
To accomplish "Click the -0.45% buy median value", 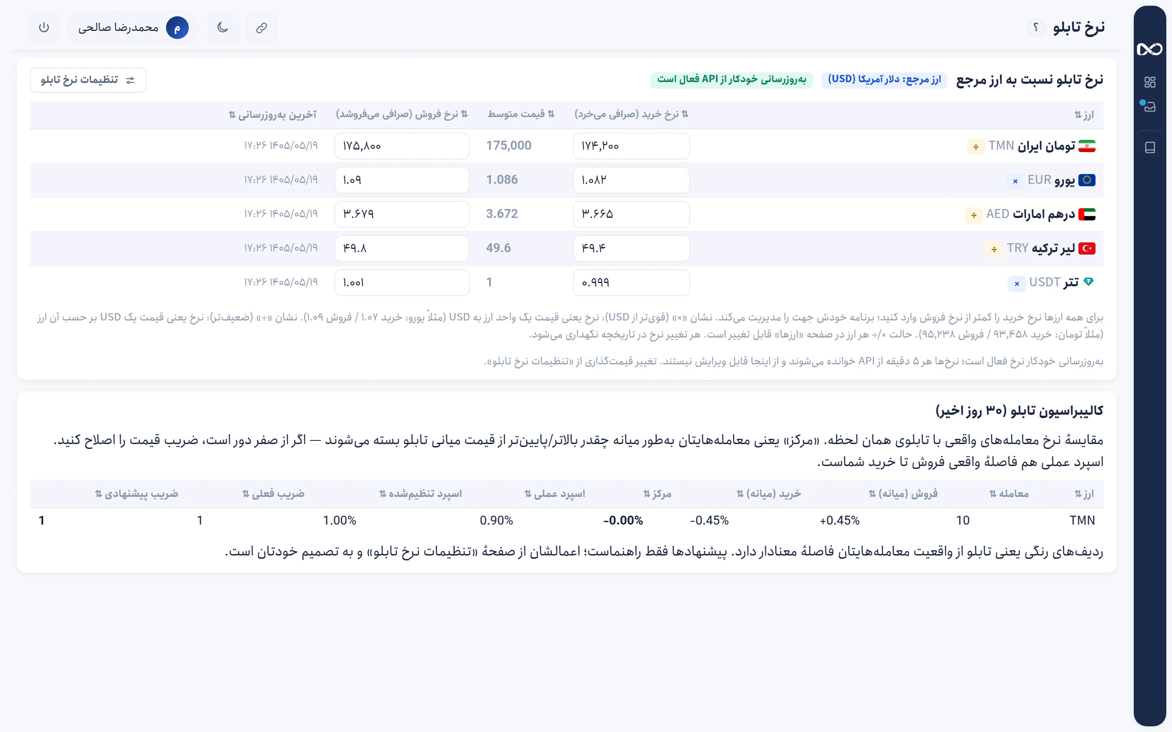I will tap(709, 521).
